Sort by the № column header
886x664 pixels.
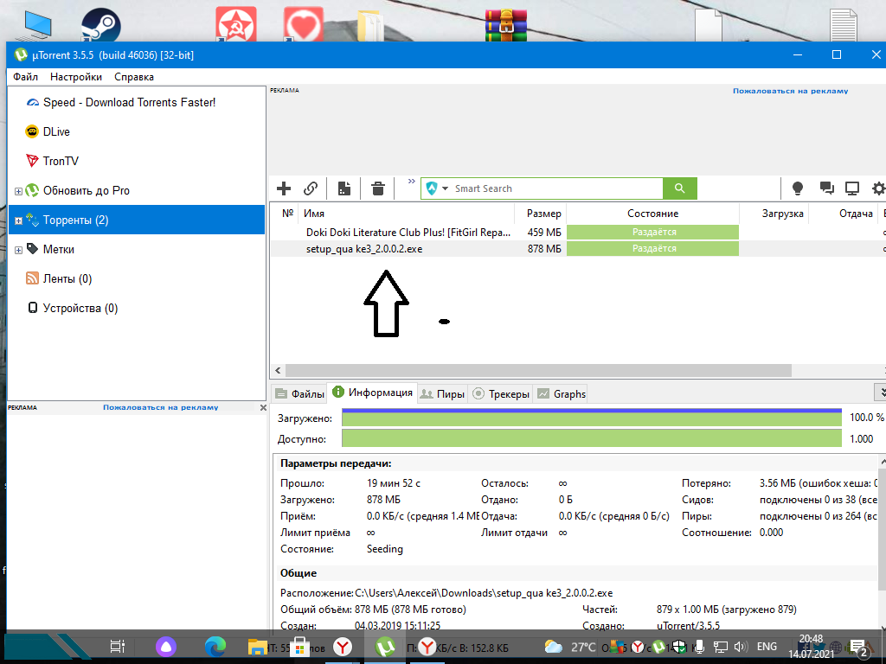287,214
